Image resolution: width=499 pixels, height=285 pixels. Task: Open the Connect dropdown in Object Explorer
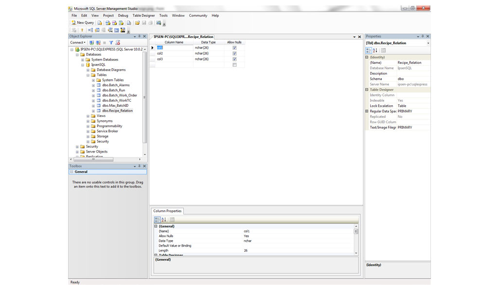(77, 43)
